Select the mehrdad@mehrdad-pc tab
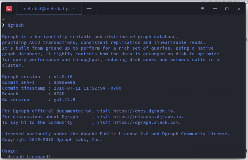Image resolution: width=248 pixels, height=160 pixels. point(49,9)
